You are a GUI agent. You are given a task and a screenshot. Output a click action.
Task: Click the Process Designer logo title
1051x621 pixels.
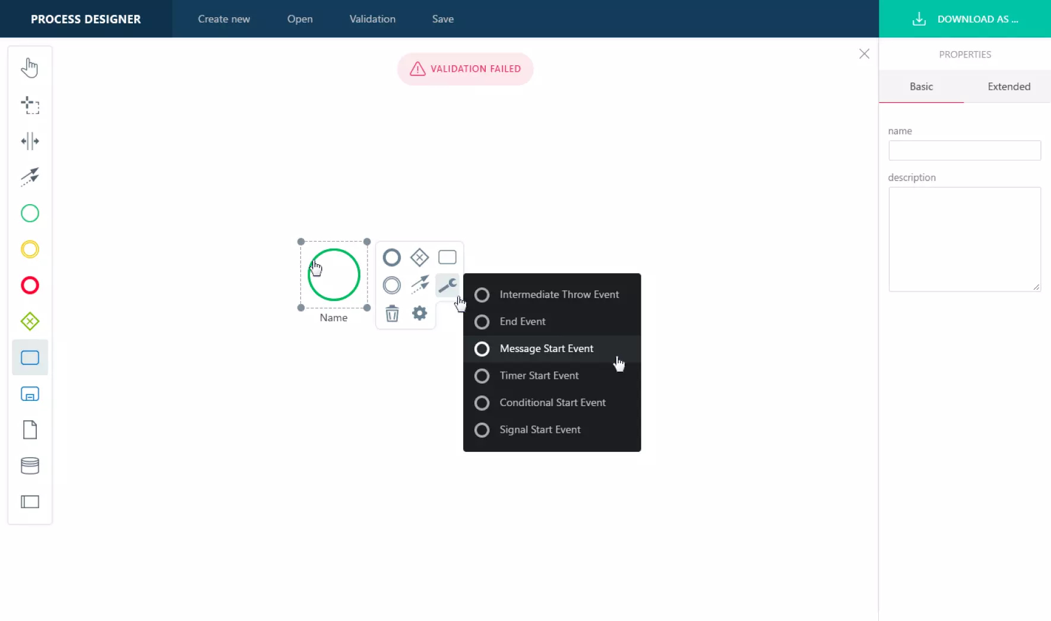(x=86, y=19)
